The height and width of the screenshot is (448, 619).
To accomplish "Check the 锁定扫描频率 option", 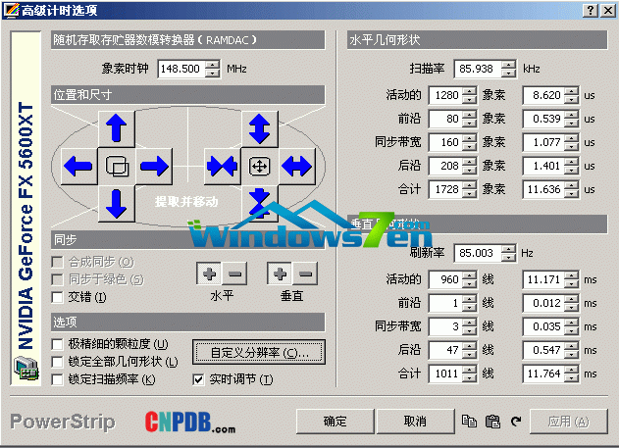I will click(x=58, y=378).
